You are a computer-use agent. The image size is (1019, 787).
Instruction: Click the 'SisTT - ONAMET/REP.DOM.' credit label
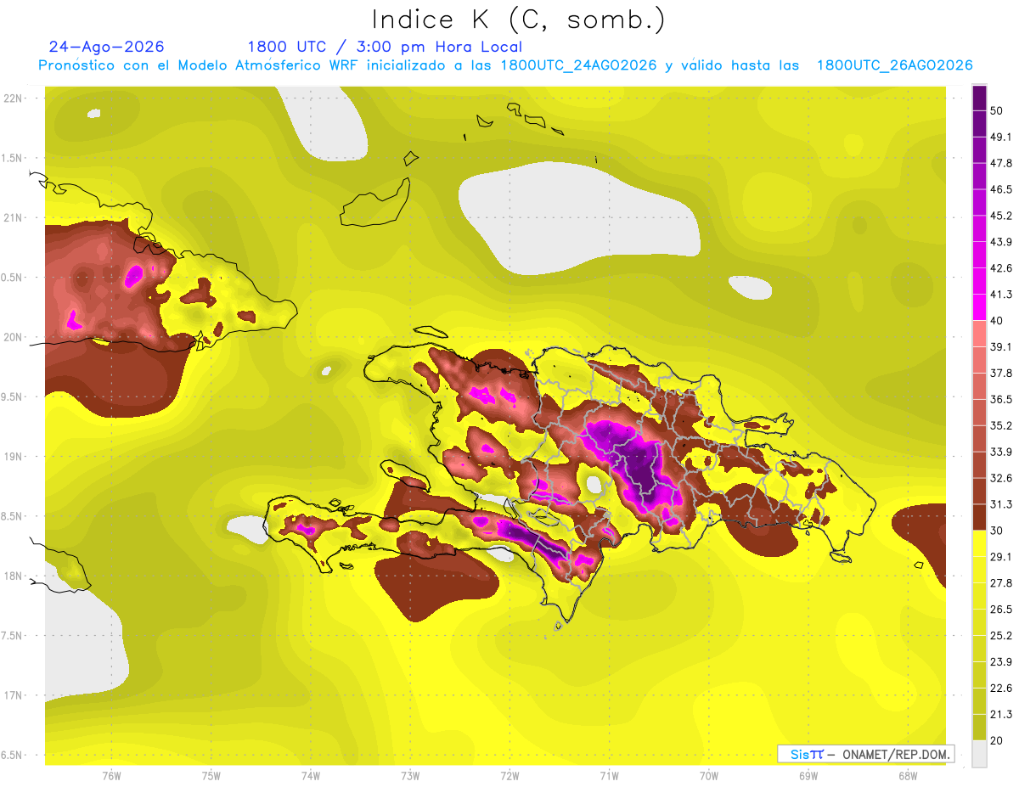(x=866, y=754)
